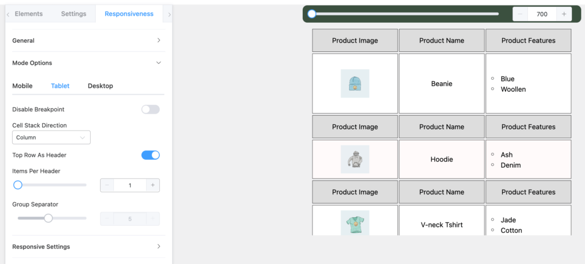Open the Cell Stack Direction dropdown

point(51,137)
